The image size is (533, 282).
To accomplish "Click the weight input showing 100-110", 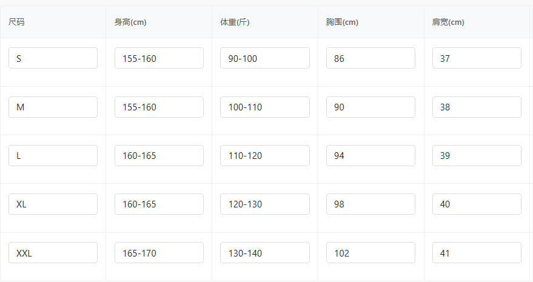I will click(265, 107).
